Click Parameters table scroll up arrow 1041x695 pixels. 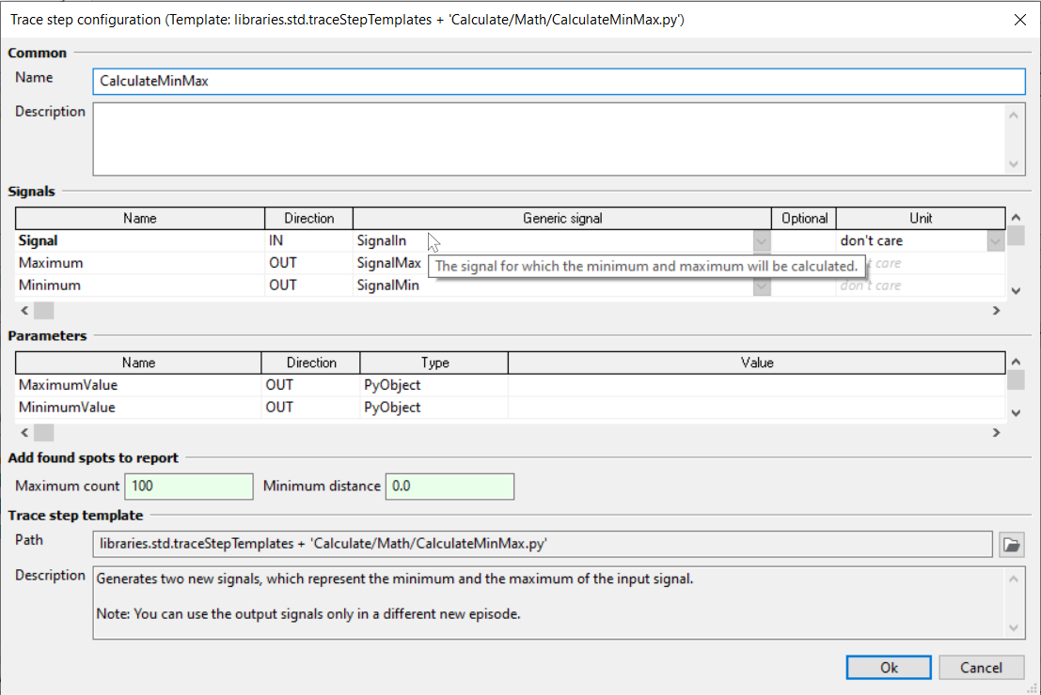tap(1016, 362)
